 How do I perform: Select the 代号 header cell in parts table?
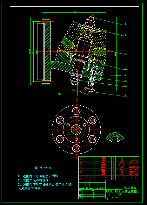coord(89,178)
